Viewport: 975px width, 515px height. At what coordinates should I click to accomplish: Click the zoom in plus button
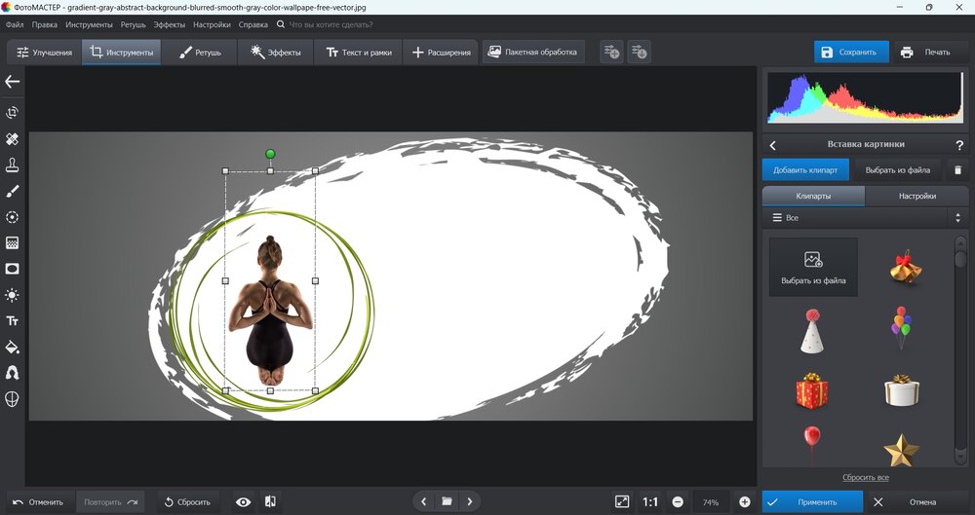[745, 501]
